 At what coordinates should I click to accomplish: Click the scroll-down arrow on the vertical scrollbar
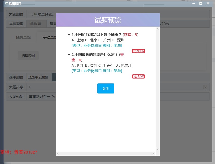click(157, 149)
